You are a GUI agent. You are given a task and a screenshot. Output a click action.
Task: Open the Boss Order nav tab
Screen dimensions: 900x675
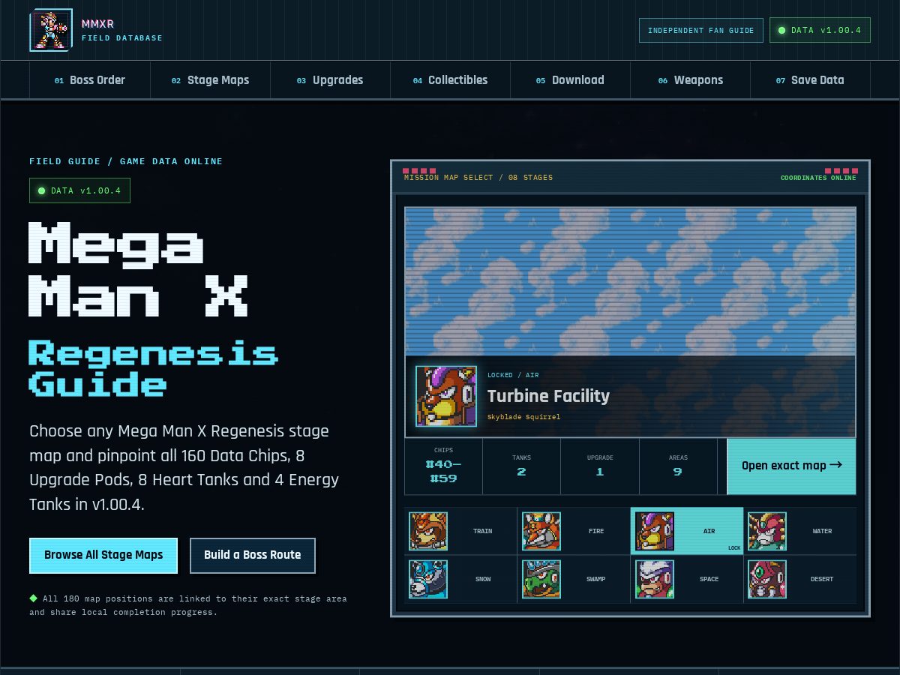pos(90,80)
